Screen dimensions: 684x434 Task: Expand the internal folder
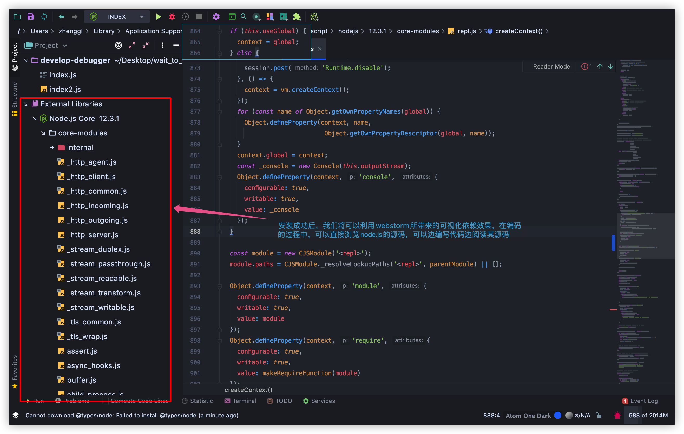[52, 147]
